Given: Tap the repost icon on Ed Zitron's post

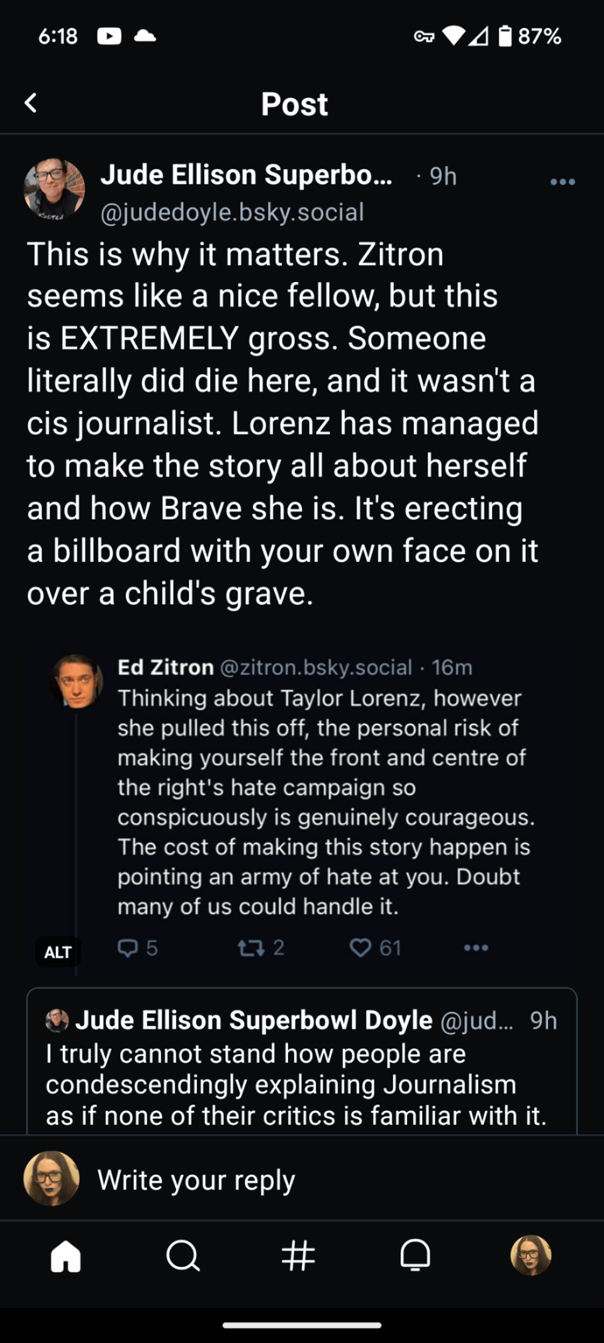Looking at the screenshot, I should point(251,948).
